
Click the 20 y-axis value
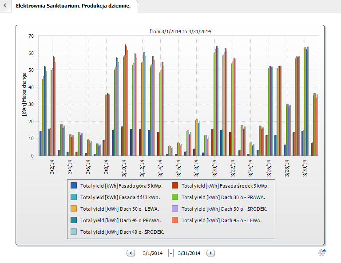click(31, 122)
